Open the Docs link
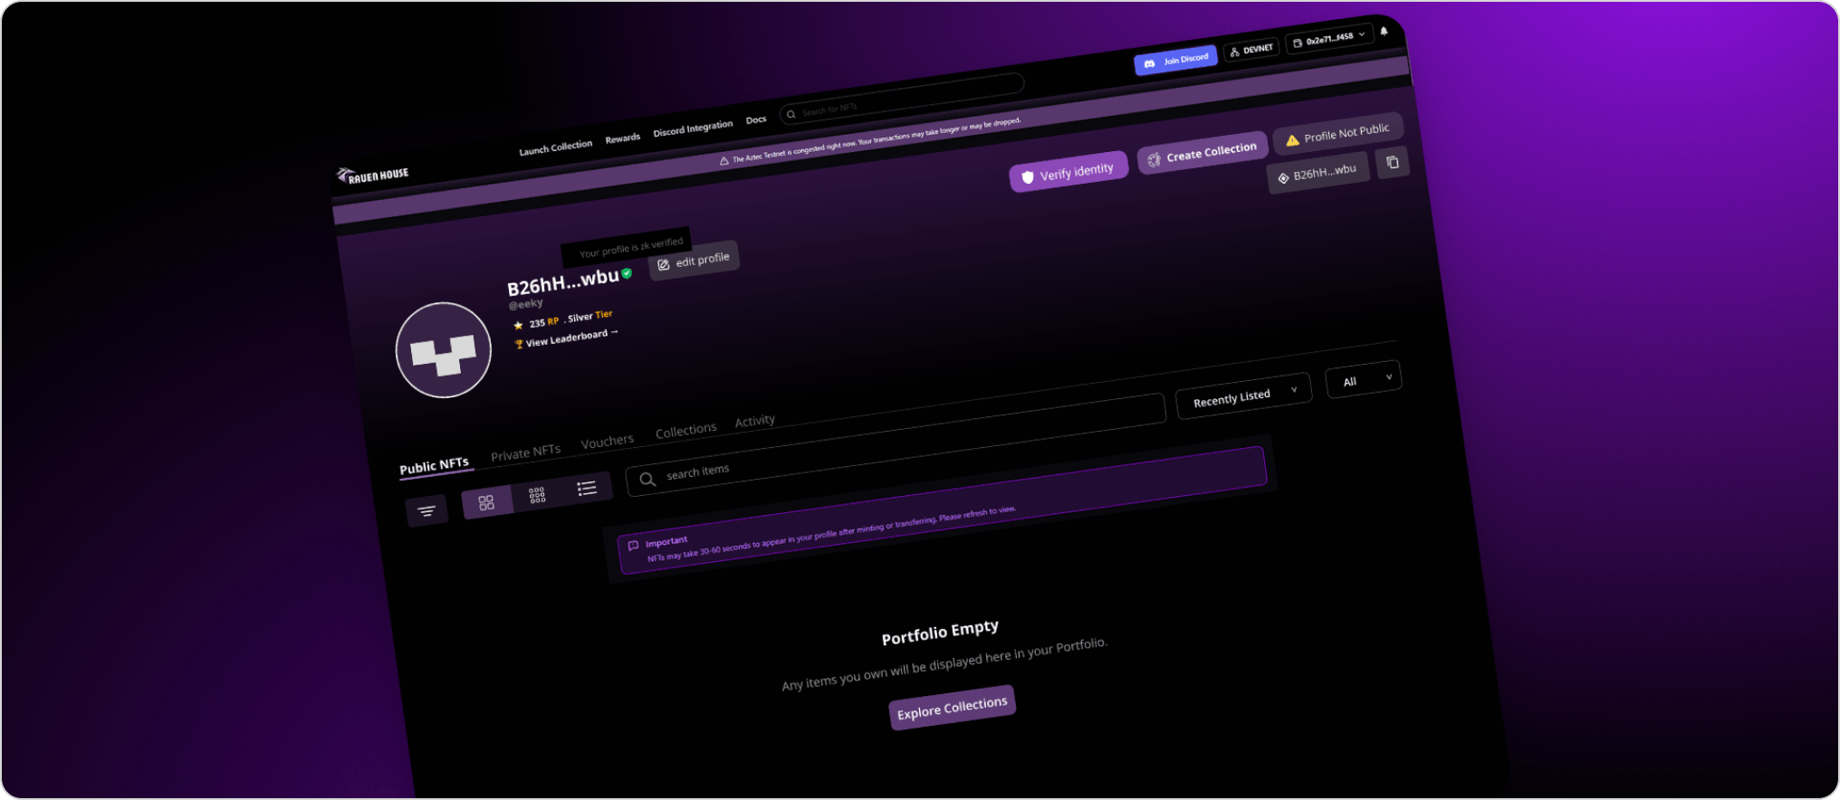1840x800 pixels. click(756, 119)
